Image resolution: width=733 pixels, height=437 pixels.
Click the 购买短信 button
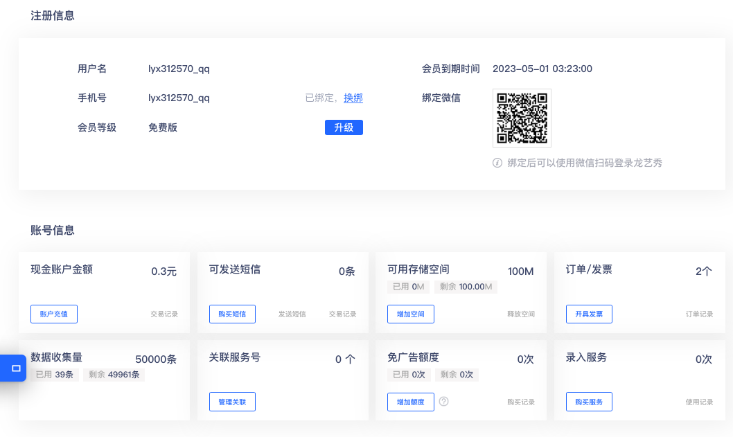point(232,314)
